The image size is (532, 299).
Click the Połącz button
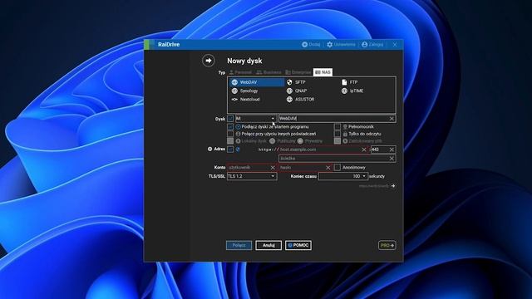point(239,245)
